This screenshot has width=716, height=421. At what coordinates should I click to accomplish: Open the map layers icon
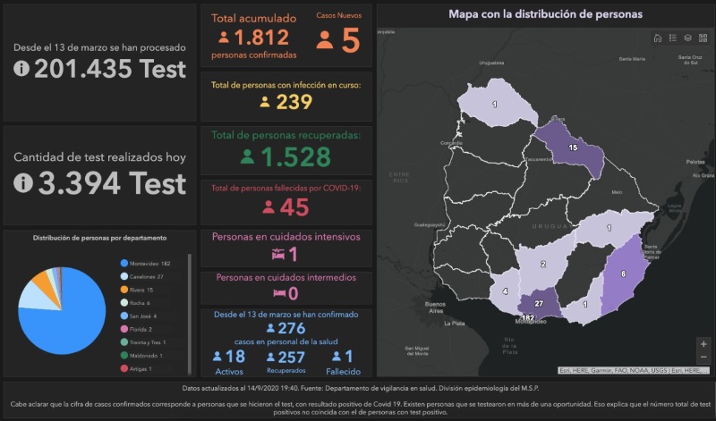(x=687, y=38)
